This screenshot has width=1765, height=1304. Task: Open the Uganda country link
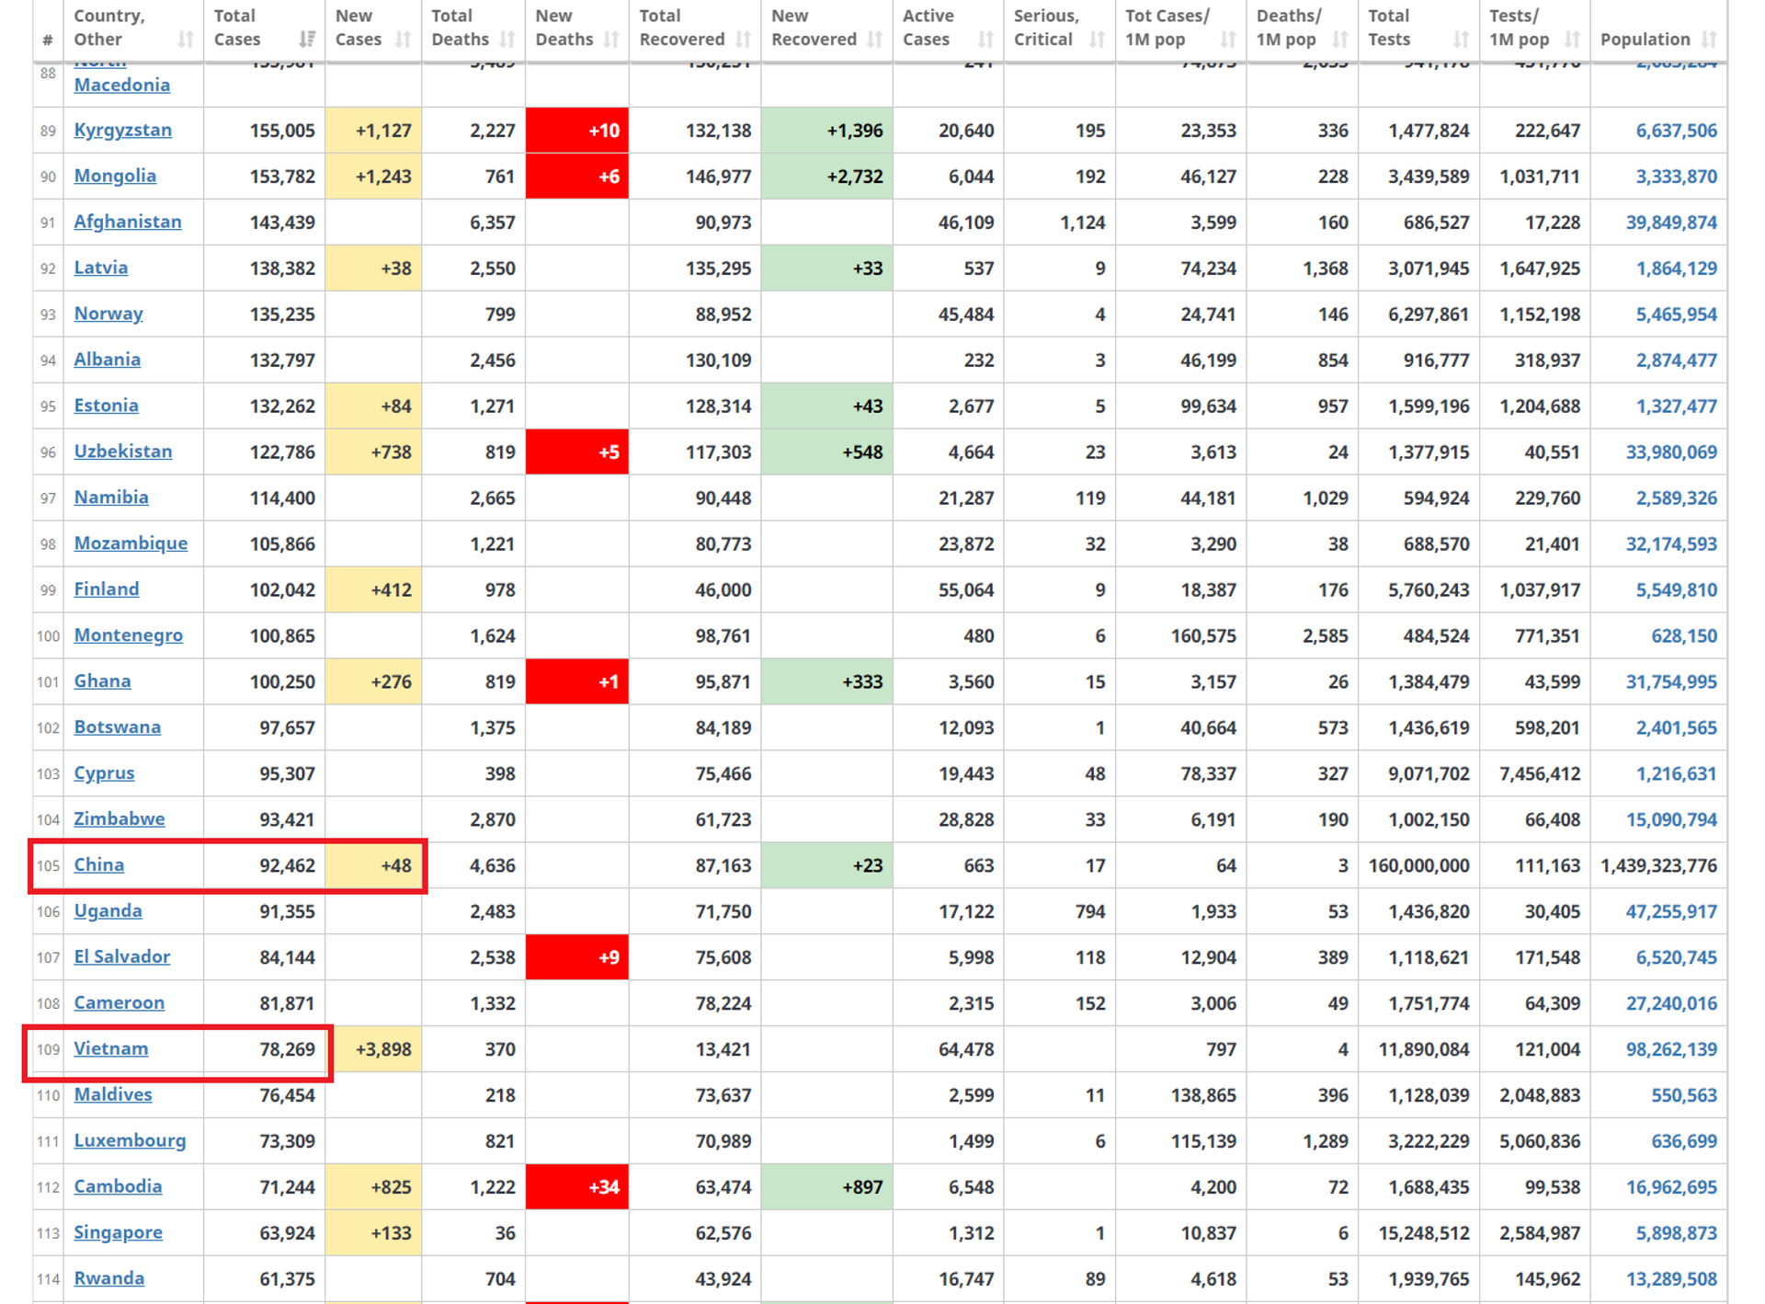[108, 911]
